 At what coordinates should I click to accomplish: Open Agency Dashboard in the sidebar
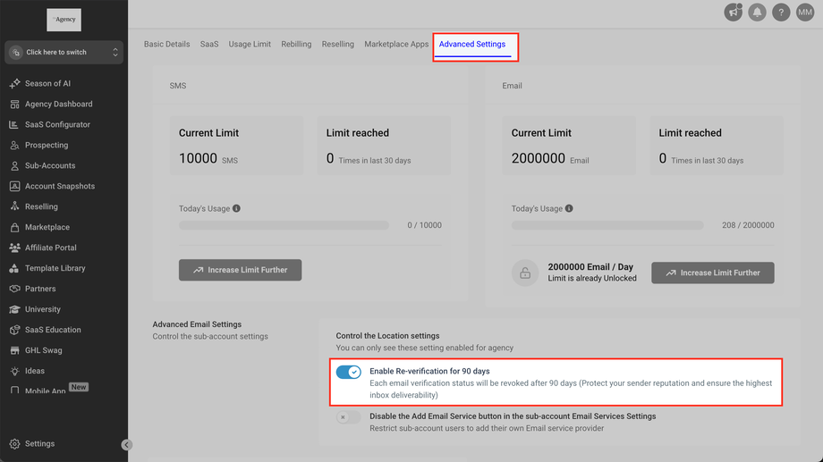pyautogui.click(x=59, y=104)
